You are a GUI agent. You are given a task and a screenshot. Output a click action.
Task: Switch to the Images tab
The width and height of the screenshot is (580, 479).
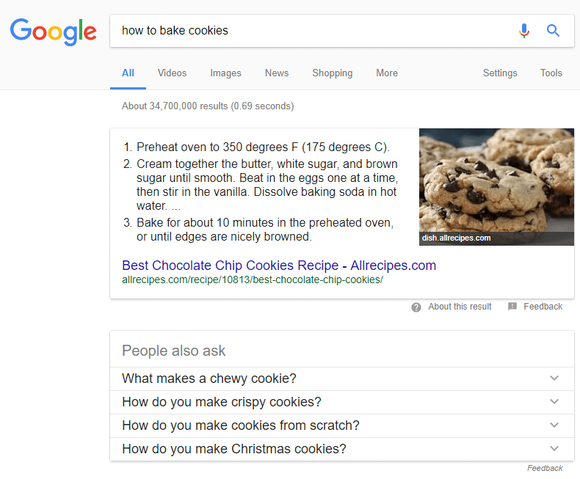[x=225, y=73]
